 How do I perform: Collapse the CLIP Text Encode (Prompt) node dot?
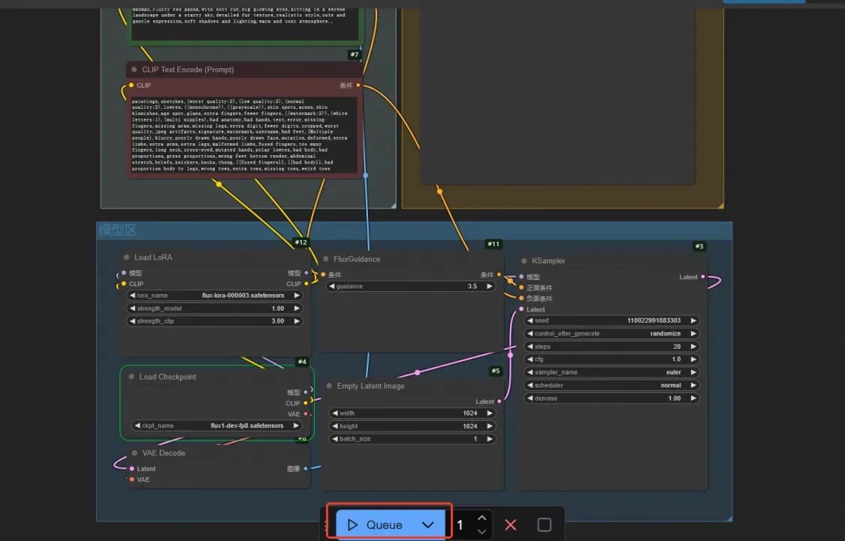coord(134,70)
